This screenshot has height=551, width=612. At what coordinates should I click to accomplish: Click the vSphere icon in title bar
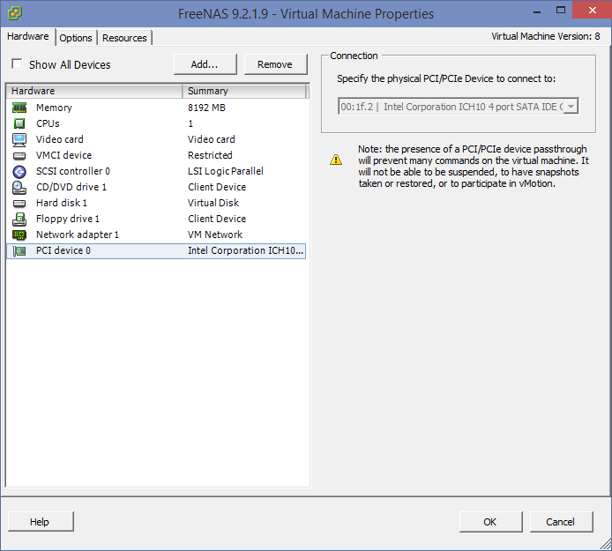[x=14, y=13]
